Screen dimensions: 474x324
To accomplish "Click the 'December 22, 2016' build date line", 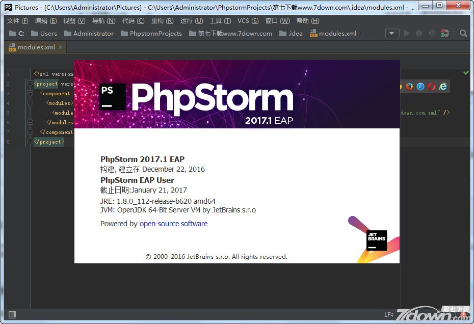I will [x=152, y=169].
